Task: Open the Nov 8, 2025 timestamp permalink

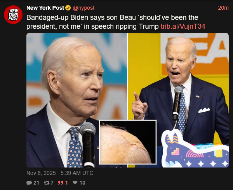Action: pos(41,173)
